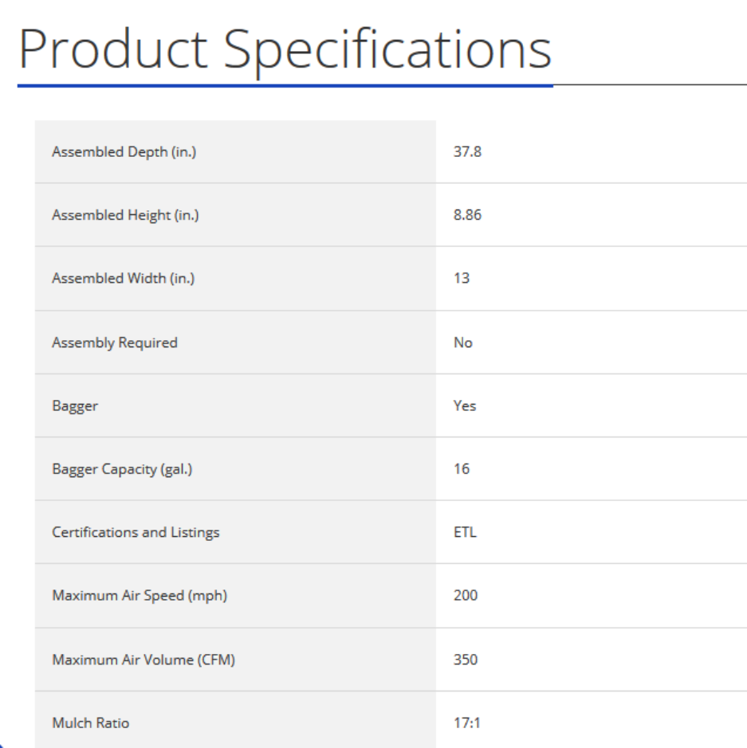The height and width of the screenshot is (748, 747).
Task: Select the Maximum Air Speed (mph) label
Action: click(140, 596)
